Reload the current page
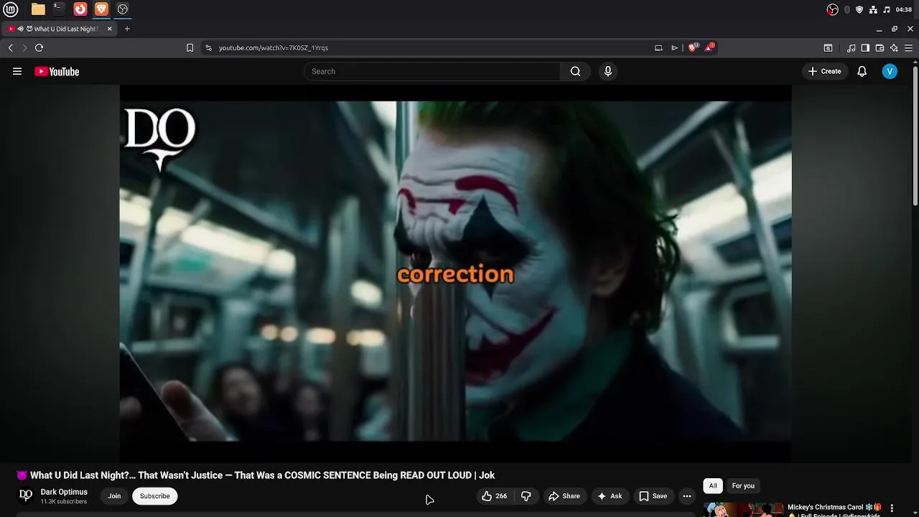This screenshot has height=517, width=919. click(x=39, y=47)
